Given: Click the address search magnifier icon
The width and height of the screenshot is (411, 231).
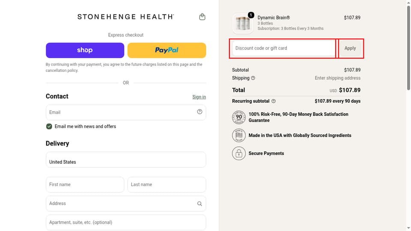Looking at the screenshot, I should [x=200, y=204].
